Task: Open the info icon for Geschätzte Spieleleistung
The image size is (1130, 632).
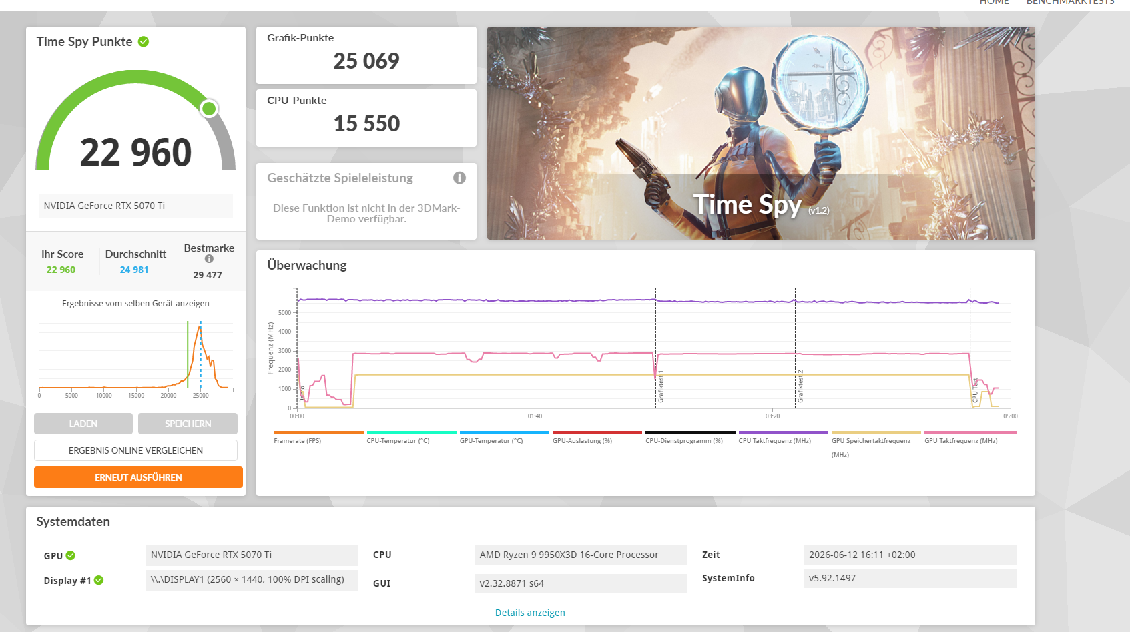Action: (459, 178)
